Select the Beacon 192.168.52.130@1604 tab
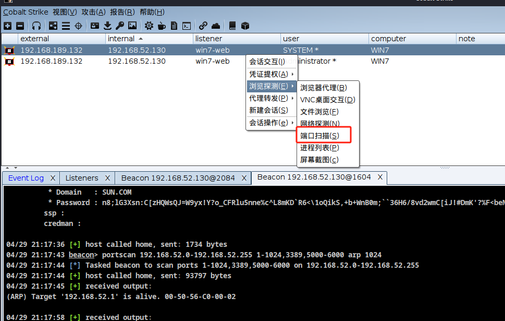This screenshot has height=321, width=505. pyautogui.click(x=314, y=177)
